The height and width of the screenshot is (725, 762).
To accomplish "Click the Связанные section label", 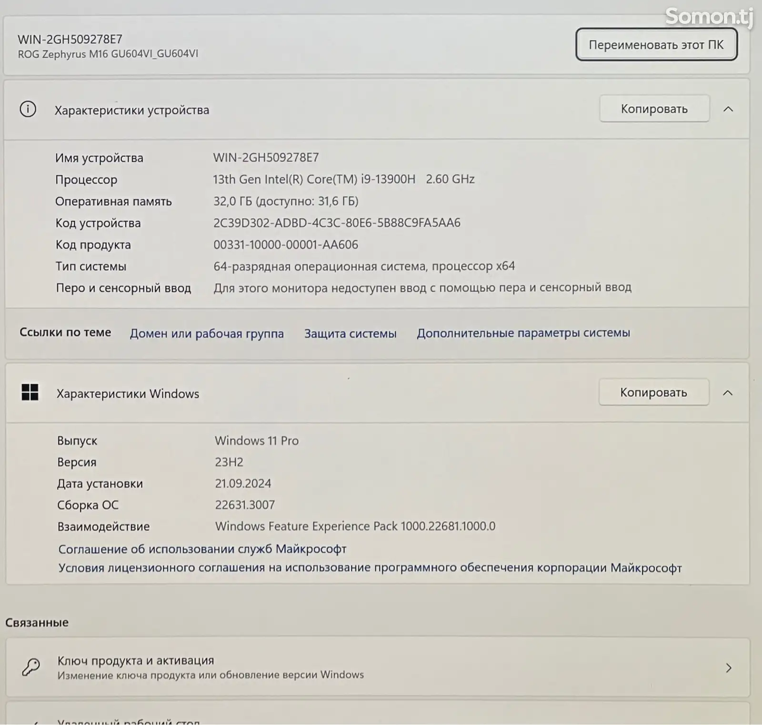I will coord(37,622).
